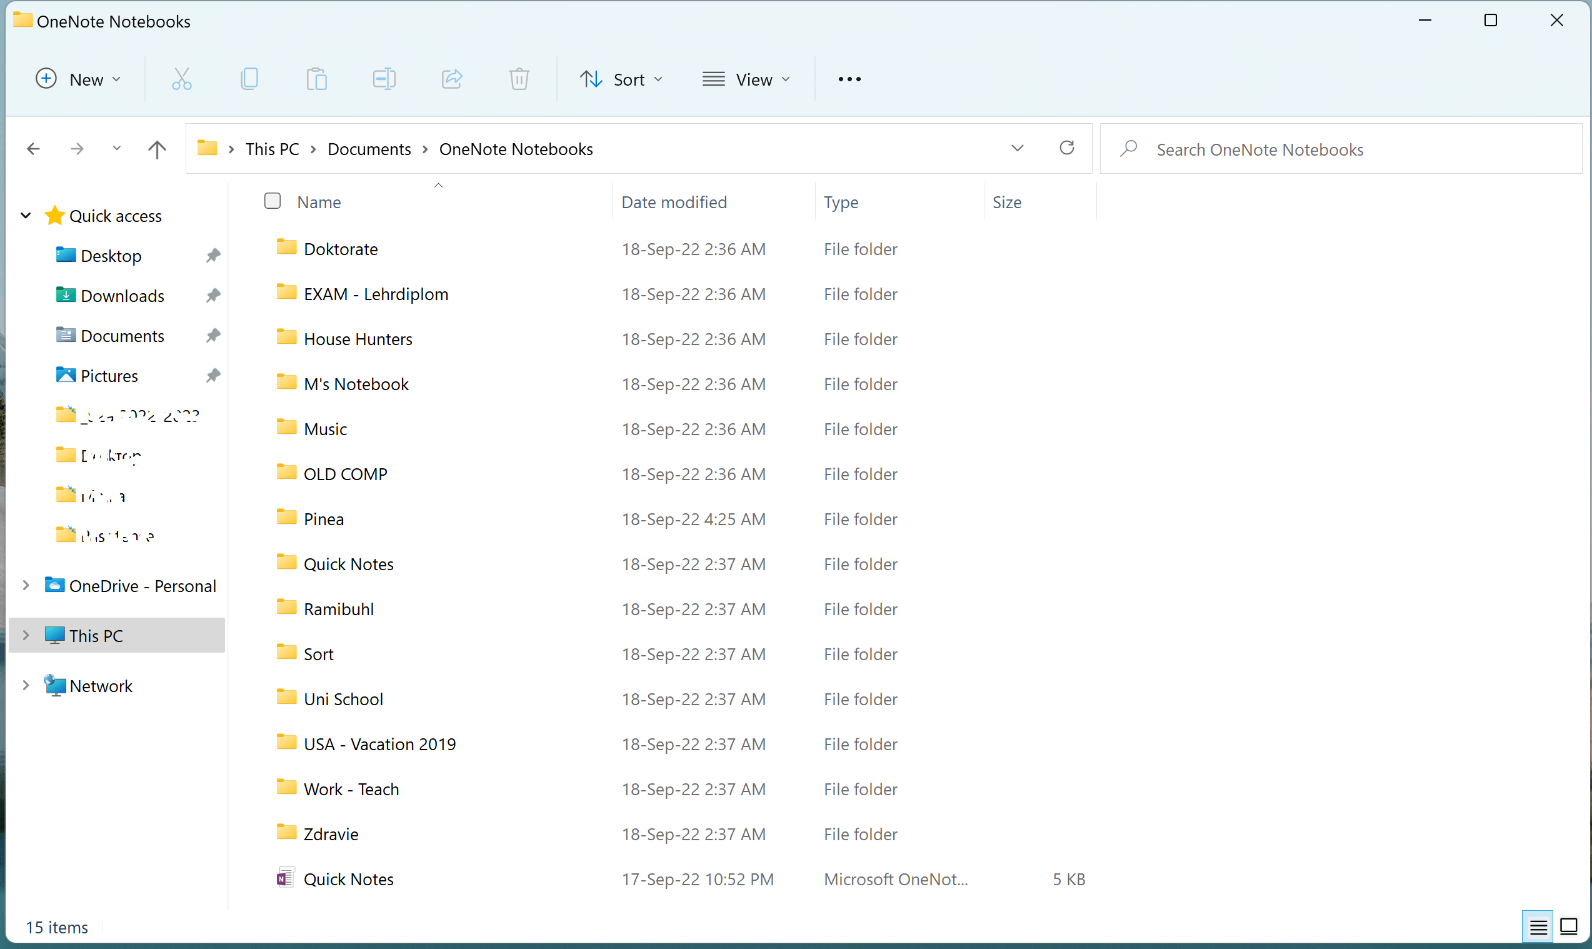The height and width of the screenshot is (949, 1592).
Task: Tick the select-all checkbox in header
Action: tap(273, 201)
